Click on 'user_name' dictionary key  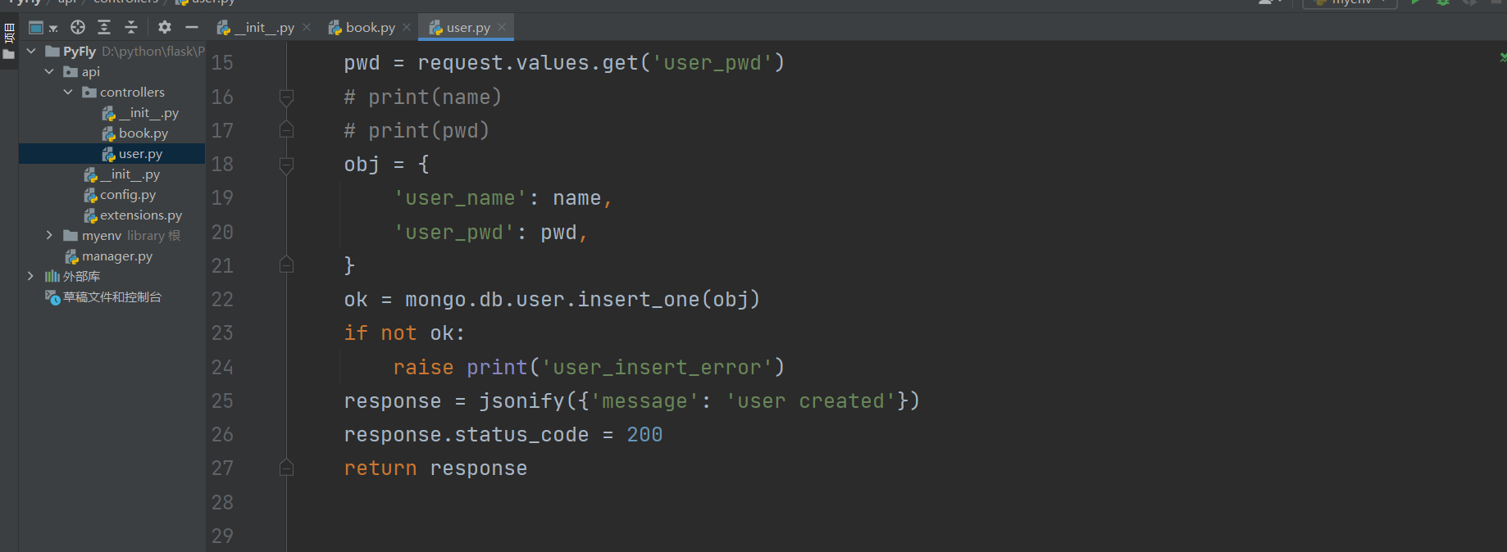460,198
